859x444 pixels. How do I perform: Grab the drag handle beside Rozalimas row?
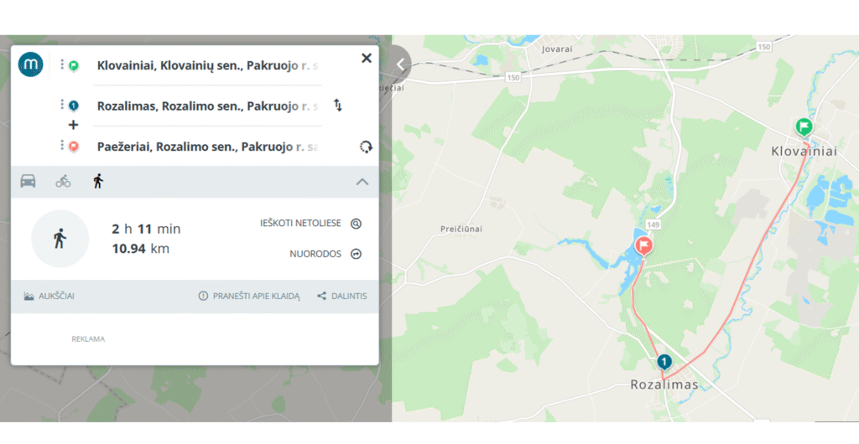tap(62, 105)
